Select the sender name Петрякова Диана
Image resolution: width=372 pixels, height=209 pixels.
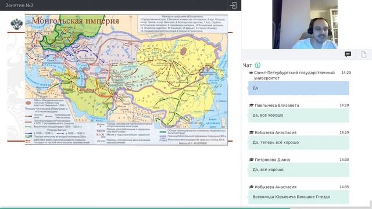[x=272, y=160]
